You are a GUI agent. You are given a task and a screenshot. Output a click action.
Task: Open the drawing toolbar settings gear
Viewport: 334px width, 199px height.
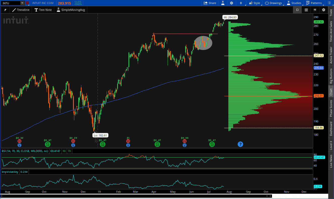coord(324,10)
